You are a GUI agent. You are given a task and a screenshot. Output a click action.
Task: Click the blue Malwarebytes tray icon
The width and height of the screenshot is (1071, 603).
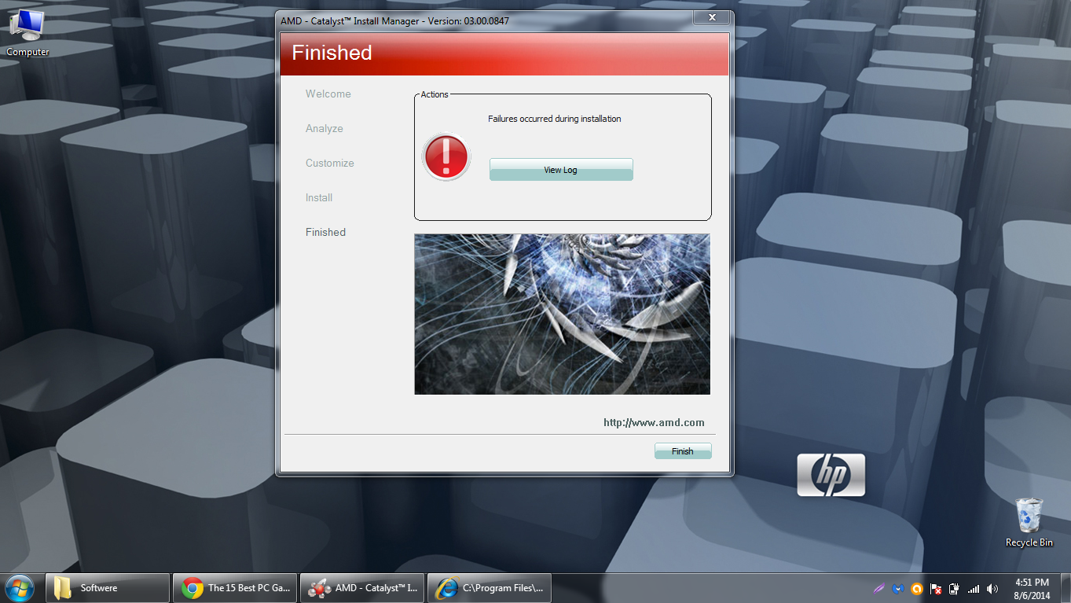(x=898, y=589)
